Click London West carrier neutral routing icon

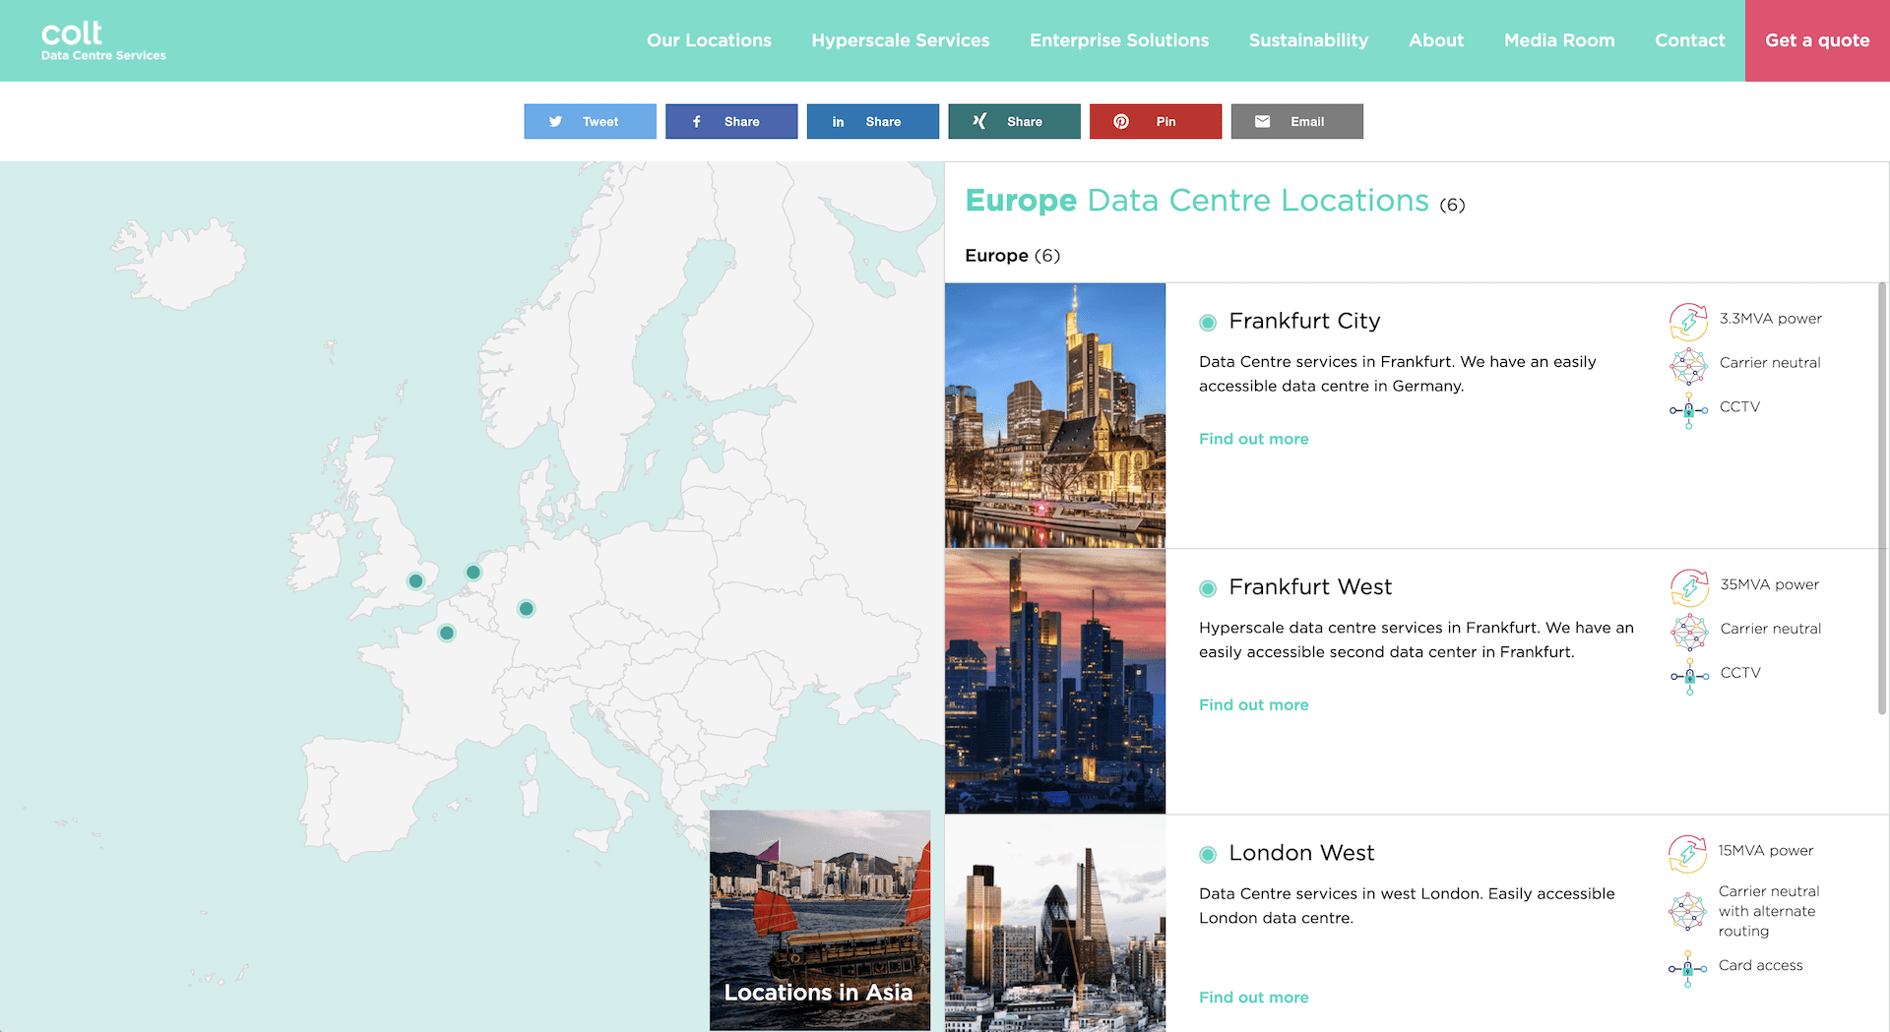pyautogui.click(x=1687, y=912)
